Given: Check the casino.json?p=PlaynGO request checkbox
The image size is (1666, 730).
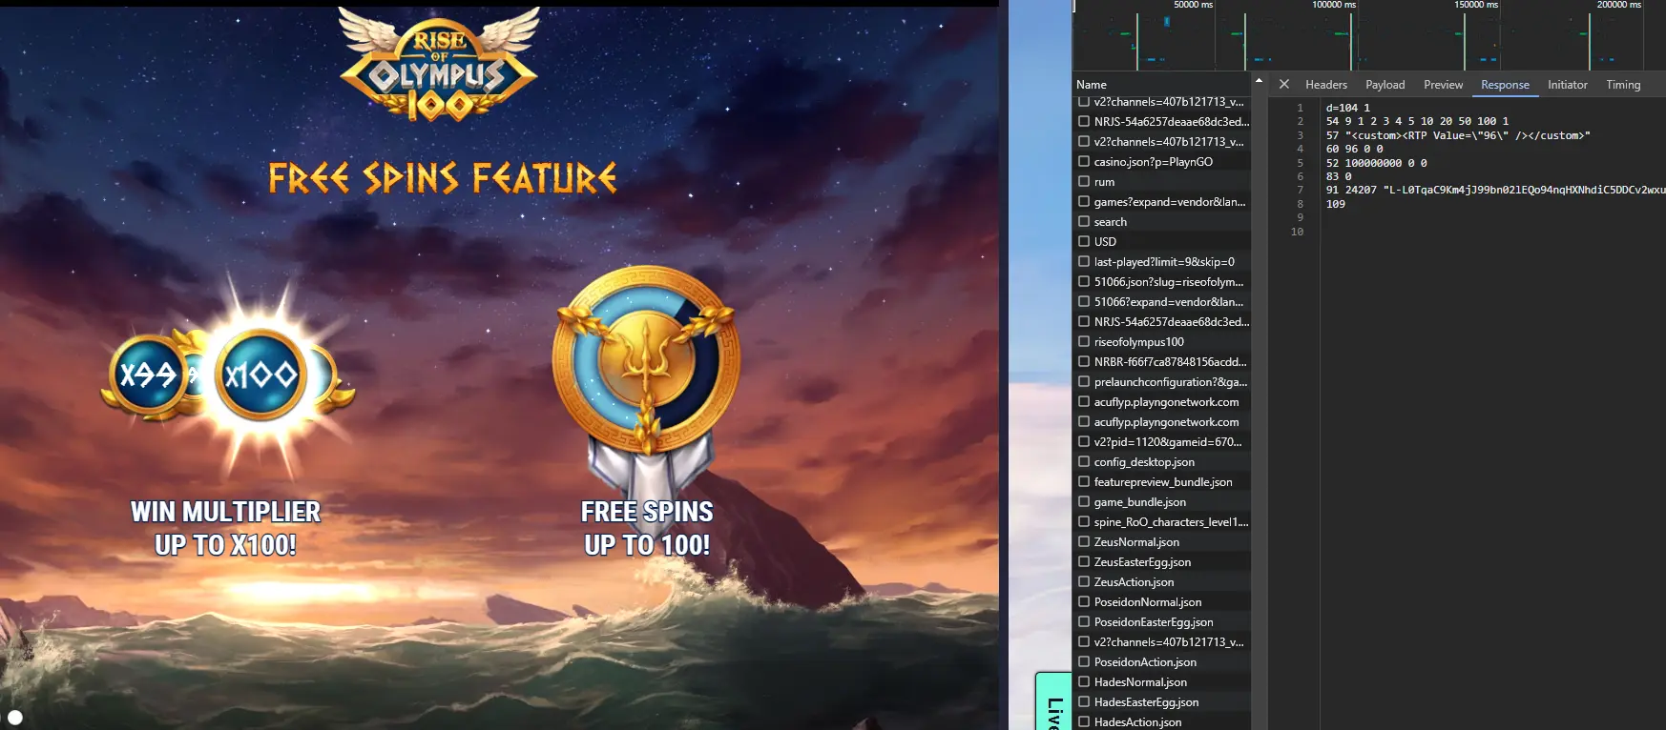Looking at the screenshot, I should pos(1084,162).
